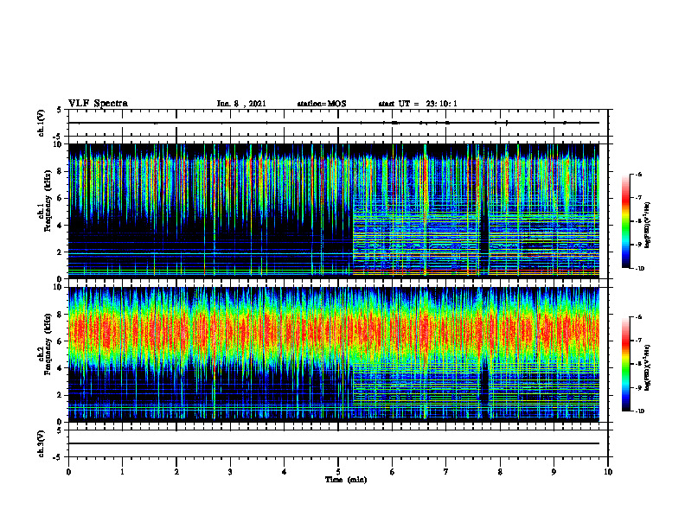Click the "-7" label on ch.2 colorbar

[638, 340]
